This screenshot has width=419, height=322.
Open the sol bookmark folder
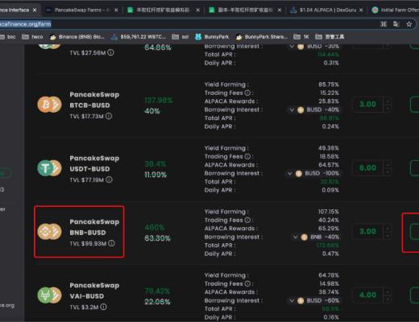[x=180, y=37]
